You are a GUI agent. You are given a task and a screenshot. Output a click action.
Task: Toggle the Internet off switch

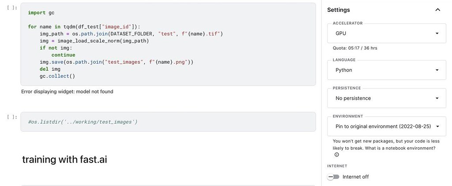334,177
